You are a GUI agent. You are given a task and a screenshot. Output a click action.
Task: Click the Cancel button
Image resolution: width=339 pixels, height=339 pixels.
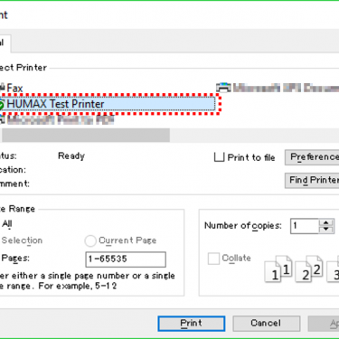pos(267,324)
